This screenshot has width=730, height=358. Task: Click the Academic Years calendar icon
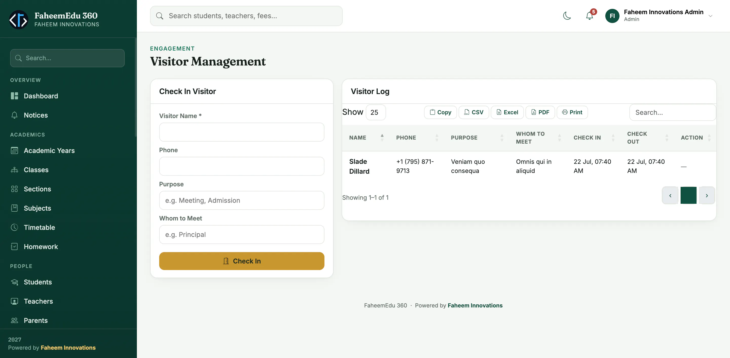14,151
